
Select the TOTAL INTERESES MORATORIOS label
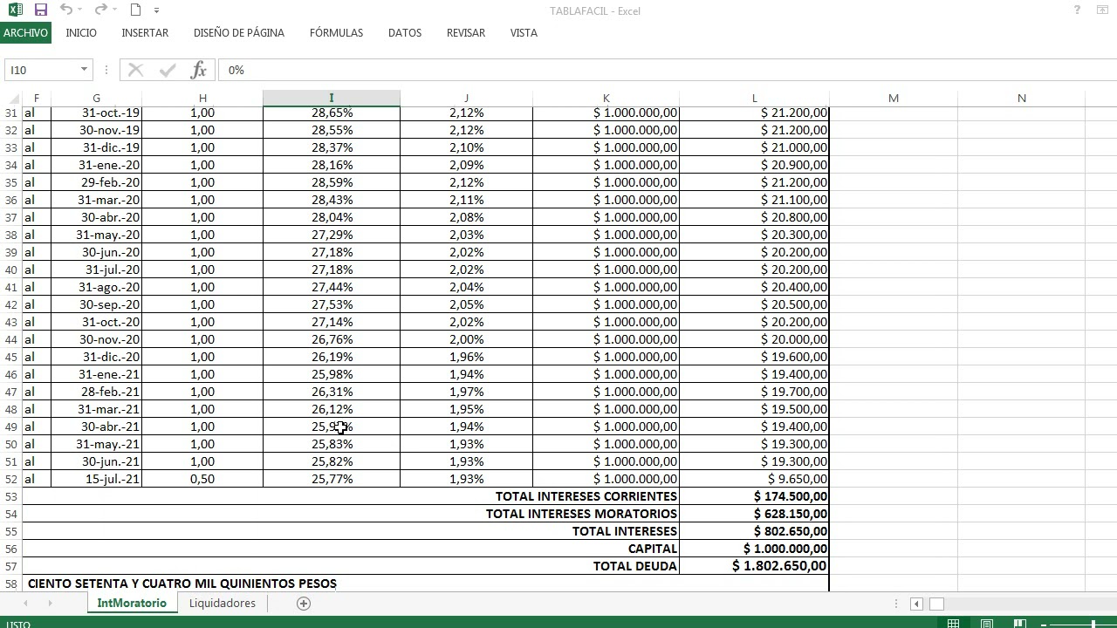581,514
